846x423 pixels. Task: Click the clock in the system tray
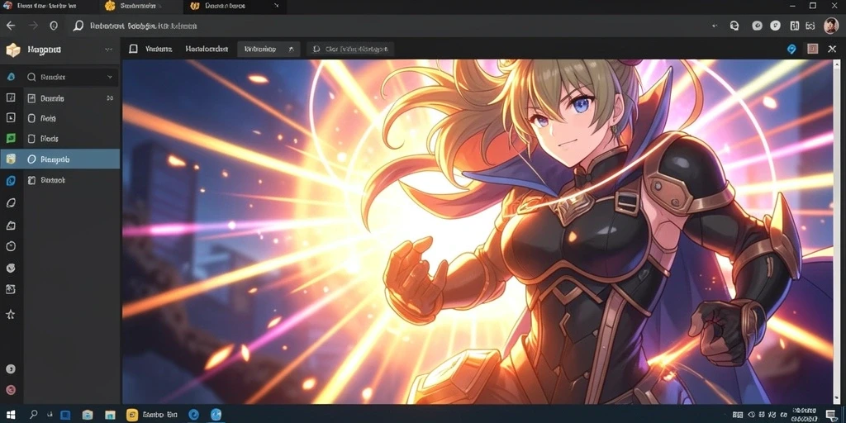pyautogui.click(x=806, y=415)
